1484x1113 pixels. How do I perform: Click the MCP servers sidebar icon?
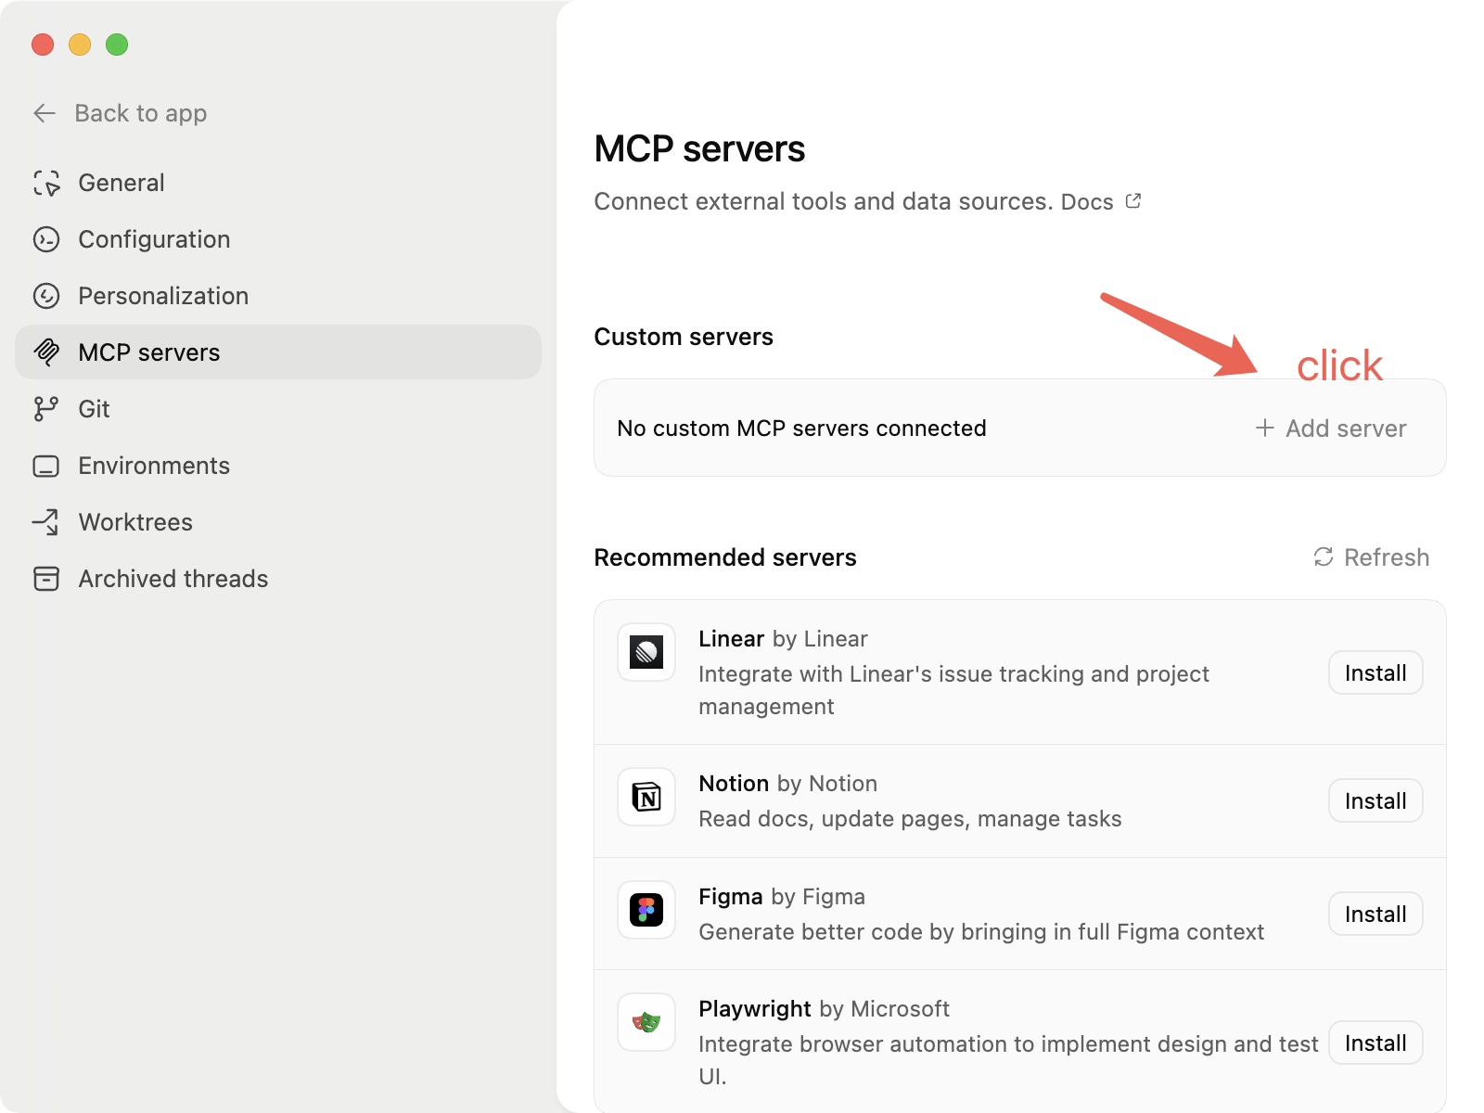pyautogui.click(x=46, y=352)
